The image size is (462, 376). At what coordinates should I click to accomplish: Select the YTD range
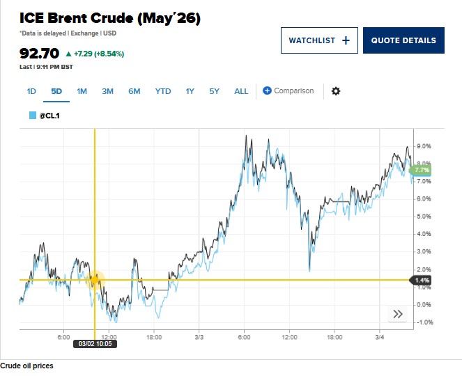[x=162, y=91]
